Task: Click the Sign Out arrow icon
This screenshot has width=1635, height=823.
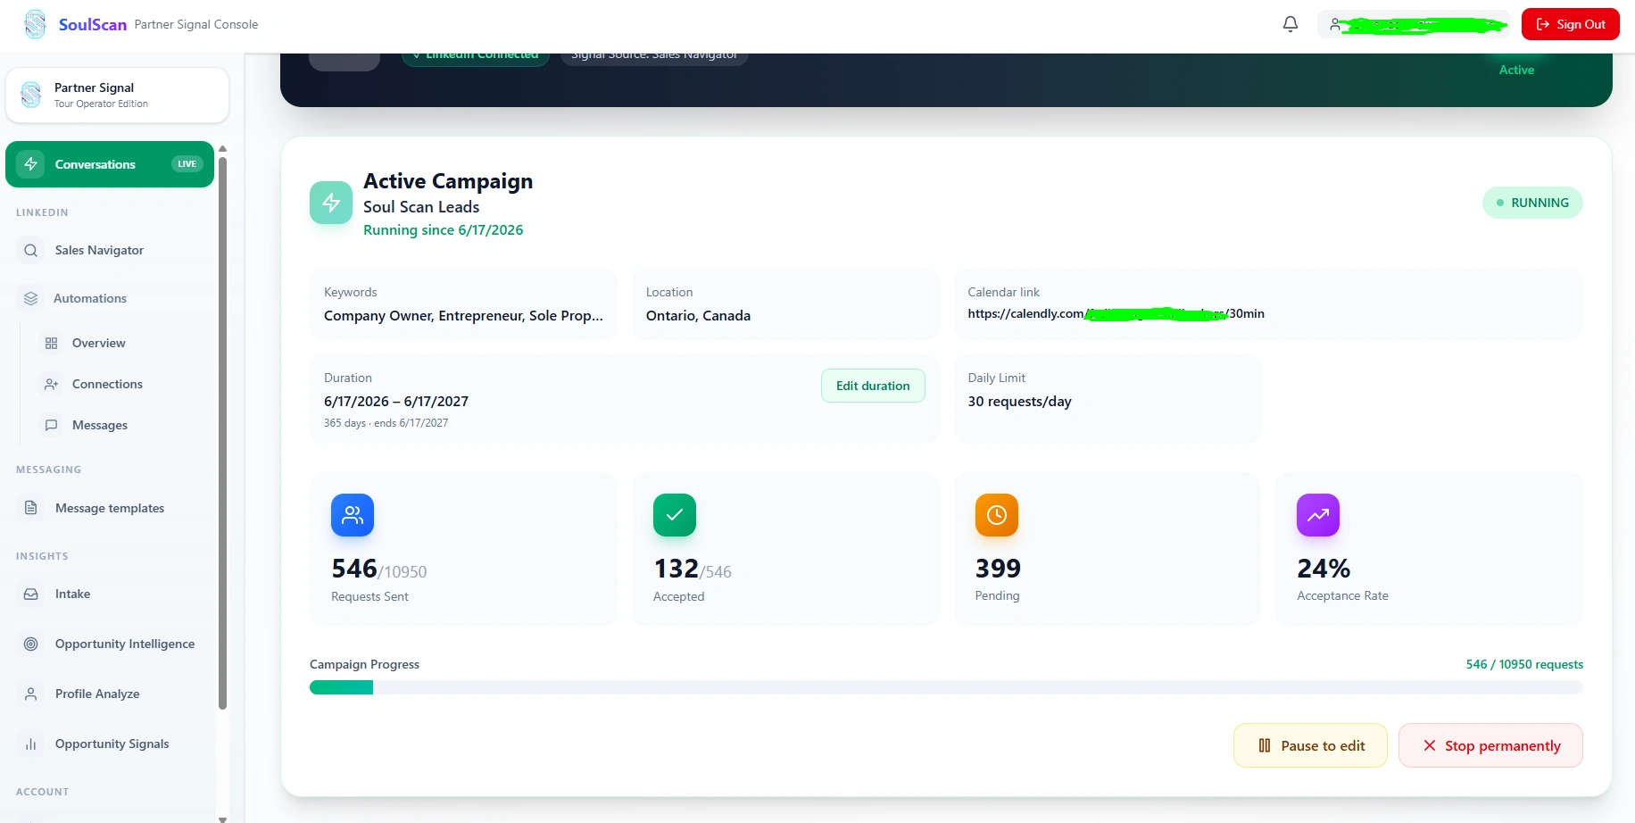Action: click(1542, 24)
